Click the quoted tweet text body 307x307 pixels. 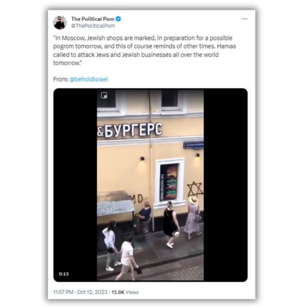[144, 50]
